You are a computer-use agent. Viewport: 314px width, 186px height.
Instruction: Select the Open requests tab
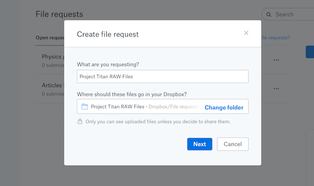click(50, 38)
